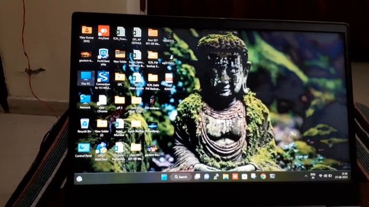
Task: Open the TCPL Delhi FW Backup folder
Action: [x=153, y=82]
